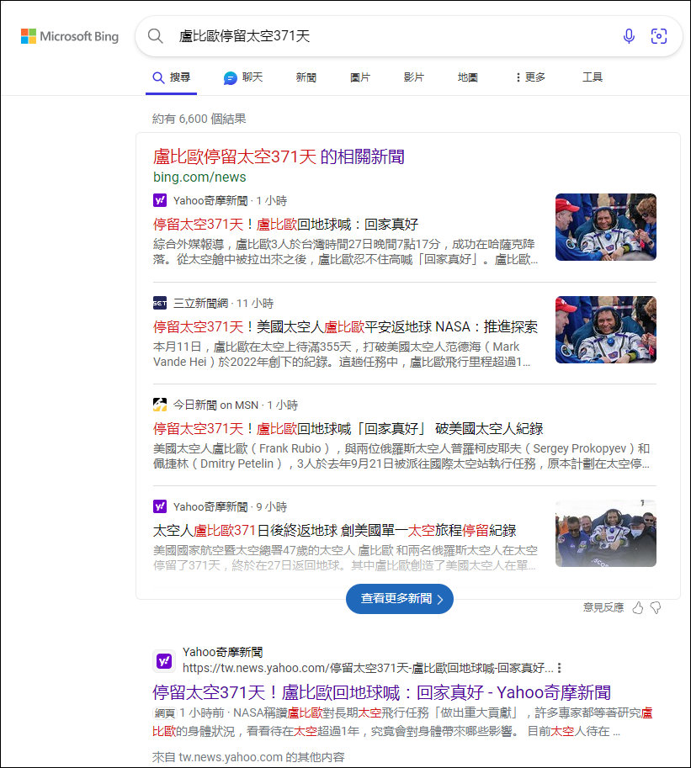
Task: Select the 搜尋 tab
Action: 171,77
